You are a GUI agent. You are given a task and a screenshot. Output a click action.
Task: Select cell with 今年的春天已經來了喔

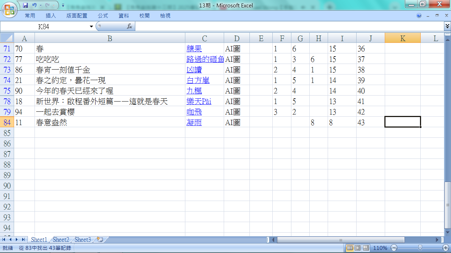[x=110, y=91]
